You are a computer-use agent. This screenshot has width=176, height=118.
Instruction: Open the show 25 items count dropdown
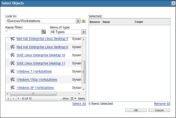(x=73, y=98)
